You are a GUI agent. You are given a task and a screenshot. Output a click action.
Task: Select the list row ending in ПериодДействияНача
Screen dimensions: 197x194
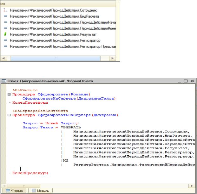63,23
